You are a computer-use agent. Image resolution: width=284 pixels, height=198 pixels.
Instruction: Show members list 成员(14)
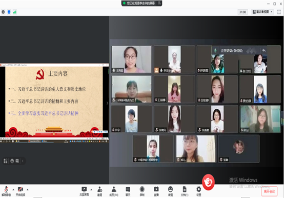click(114, 191)
